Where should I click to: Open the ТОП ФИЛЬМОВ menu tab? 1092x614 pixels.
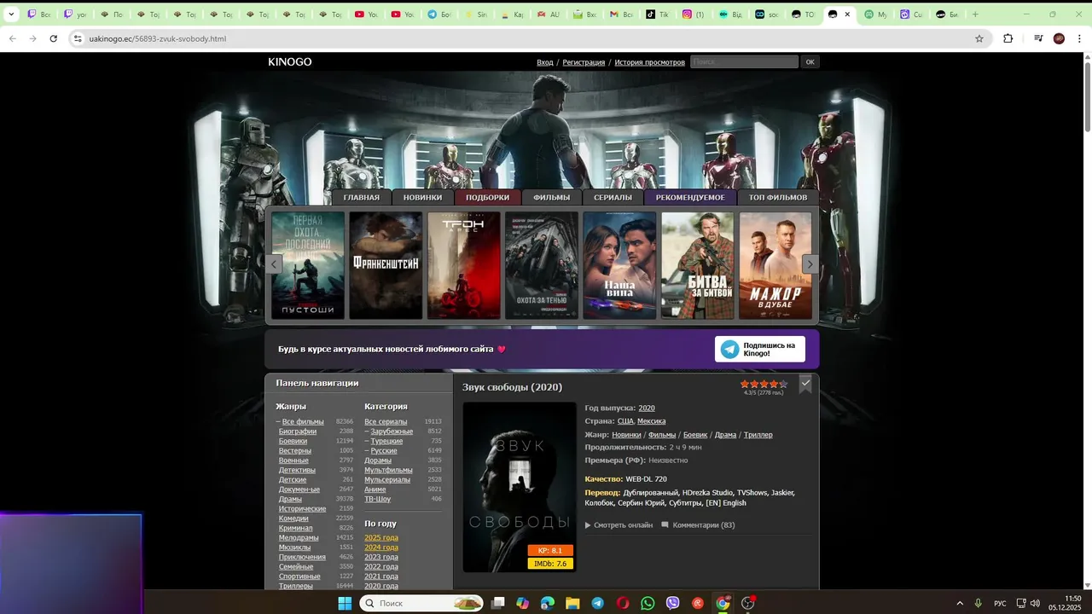(778, 197)
